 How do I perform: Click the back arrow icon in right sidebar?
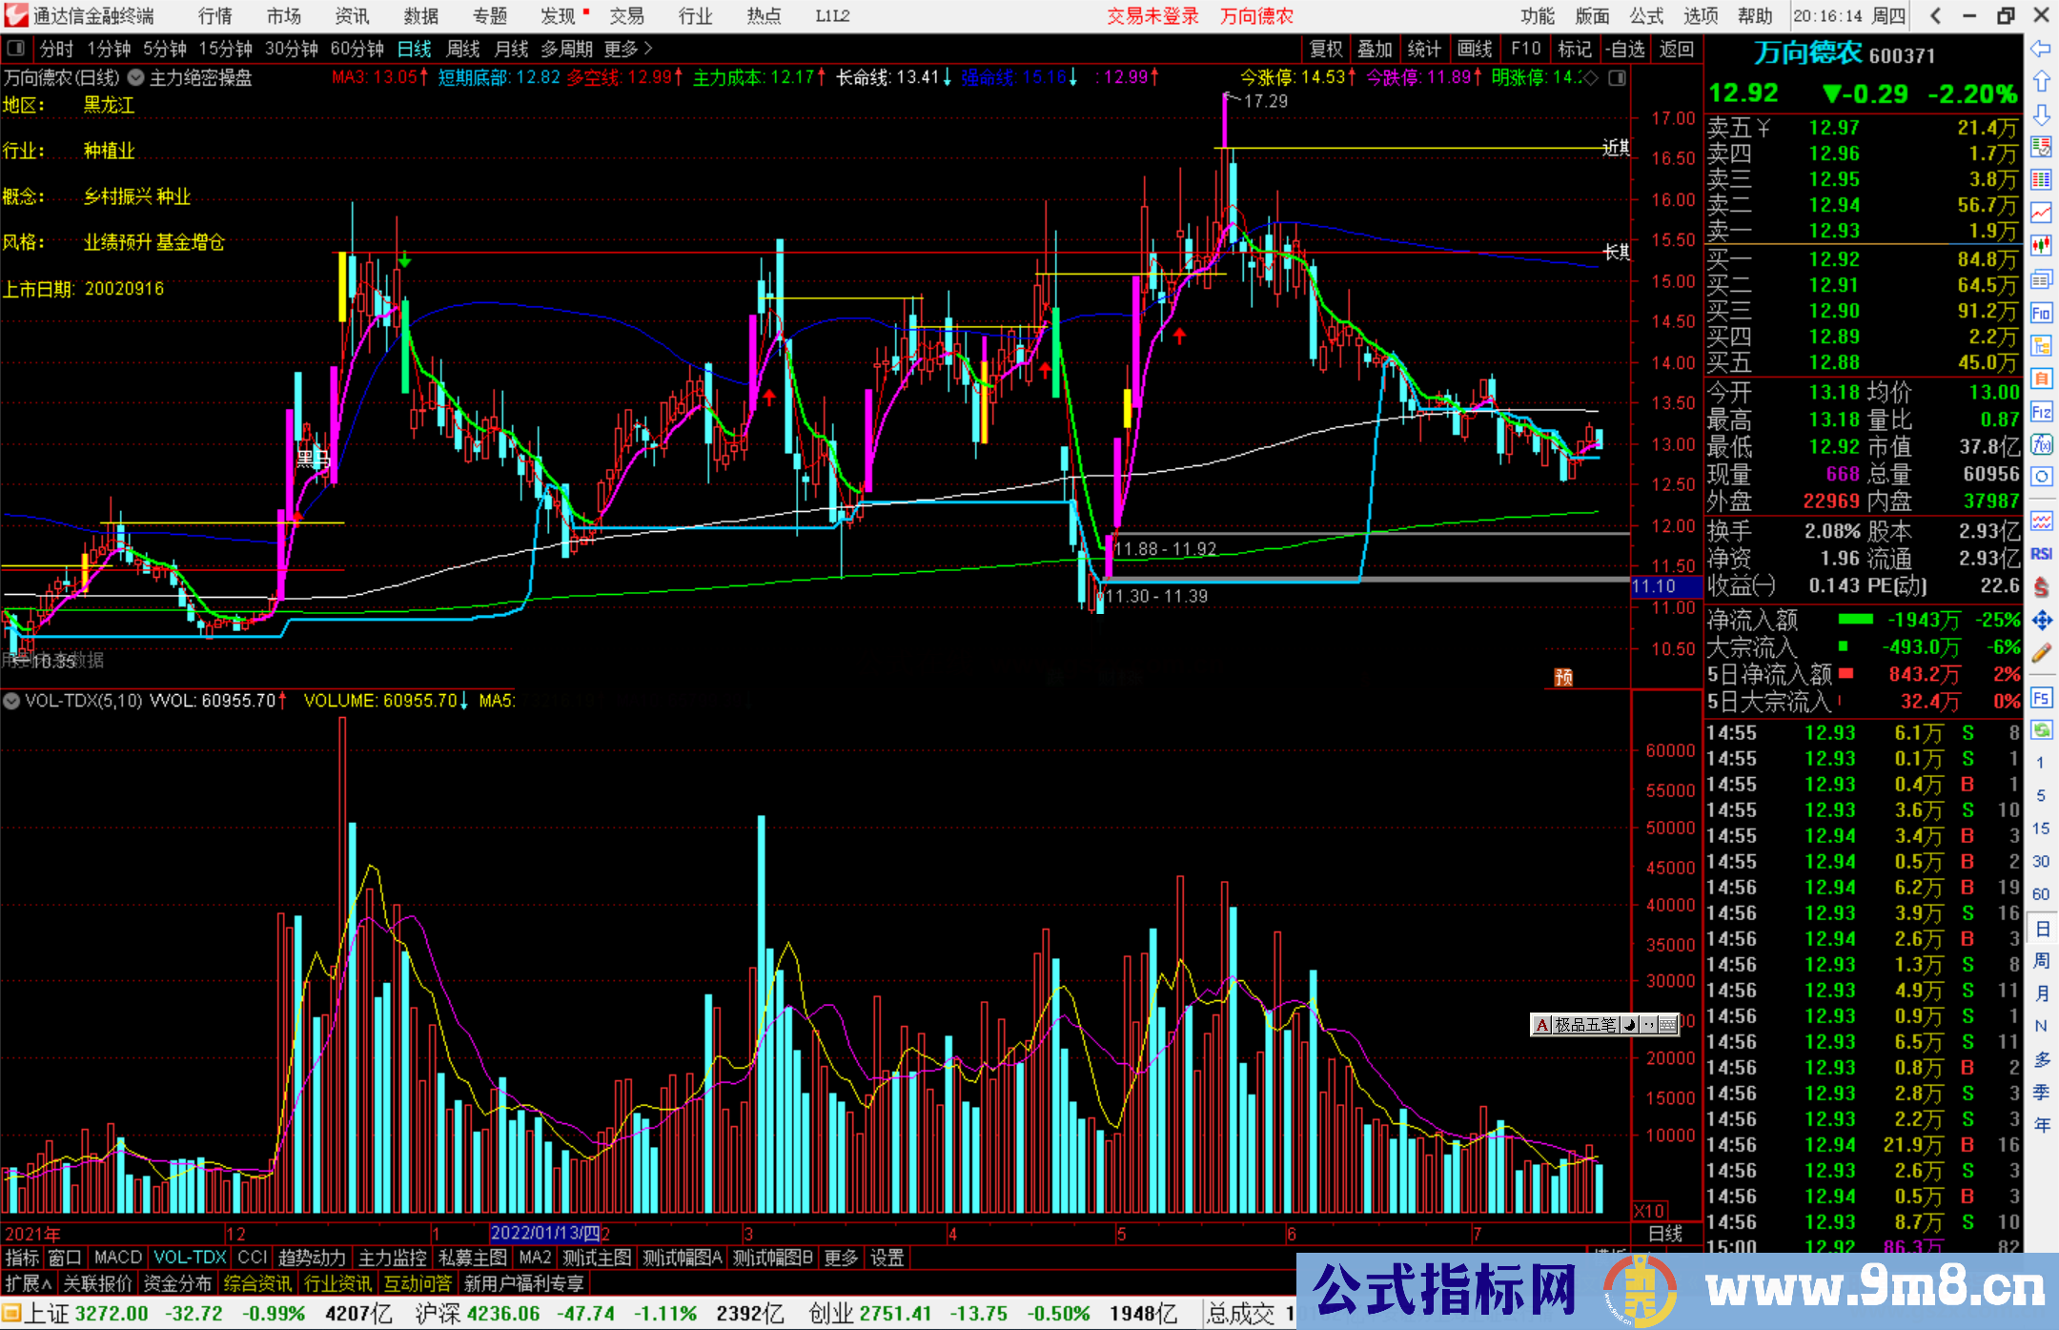click(x=2041, y=49)
